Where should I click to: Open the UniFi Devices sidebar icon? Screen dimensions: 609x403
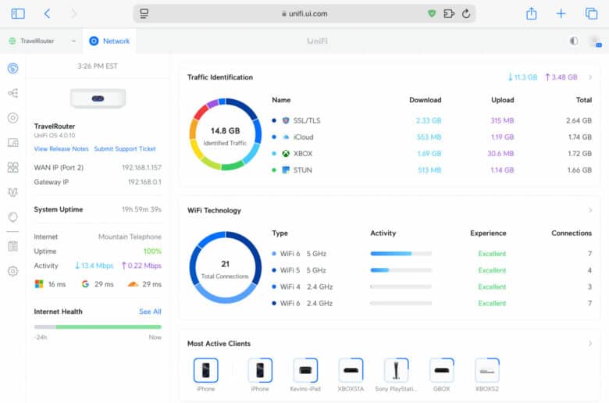click(12, 118)
